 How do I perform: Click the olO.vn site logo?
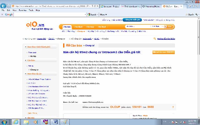pos(32,24)
